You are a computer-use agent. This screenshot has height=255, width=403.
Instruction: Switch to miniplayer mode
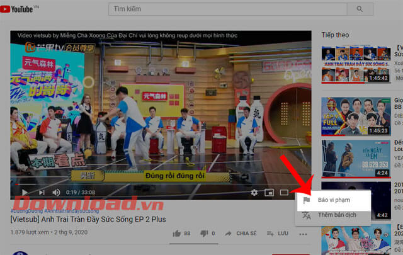coord(270,192)
